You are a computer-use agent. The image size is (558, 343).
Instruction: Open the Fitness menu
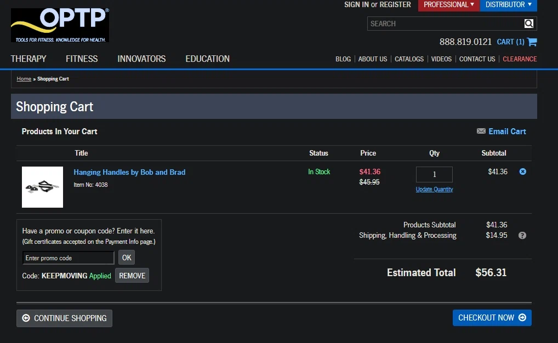pos(82,59)
